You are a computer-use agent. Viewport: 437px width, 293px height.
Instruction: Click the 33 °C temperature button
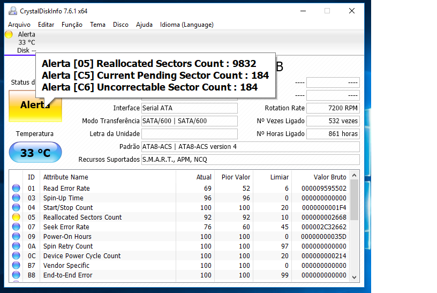[x=35, y=152]
